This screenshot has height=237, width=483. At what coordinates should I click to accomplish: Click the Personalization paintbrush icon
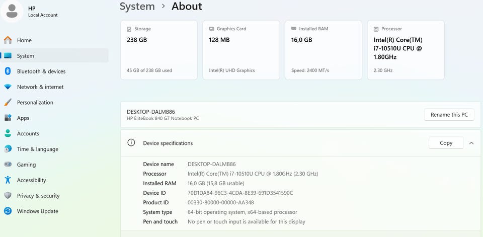8,102
